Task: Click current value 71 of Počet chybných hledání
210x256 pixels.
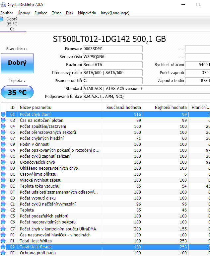Action: (138, 138)
